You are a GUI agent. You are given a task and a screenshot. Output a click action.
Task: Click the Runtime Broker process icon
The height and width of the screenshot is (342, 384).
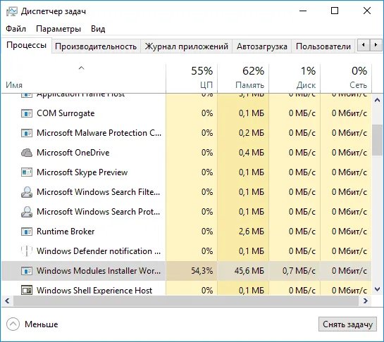[27, 232]
